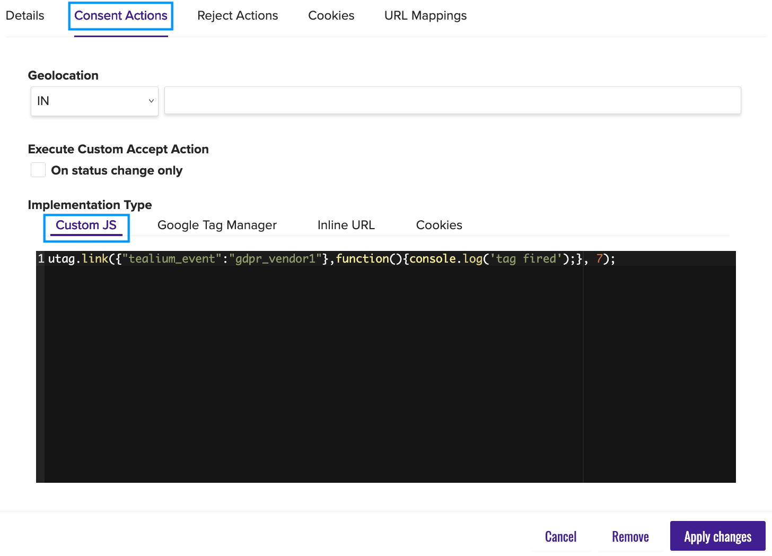Click the Remove button
The width and height of the screenshot is (772, 556).
point(630,536)
